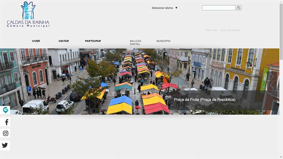Go to previous slide with left arrow
Screen dimensions: 283x159
pos(272,86)
